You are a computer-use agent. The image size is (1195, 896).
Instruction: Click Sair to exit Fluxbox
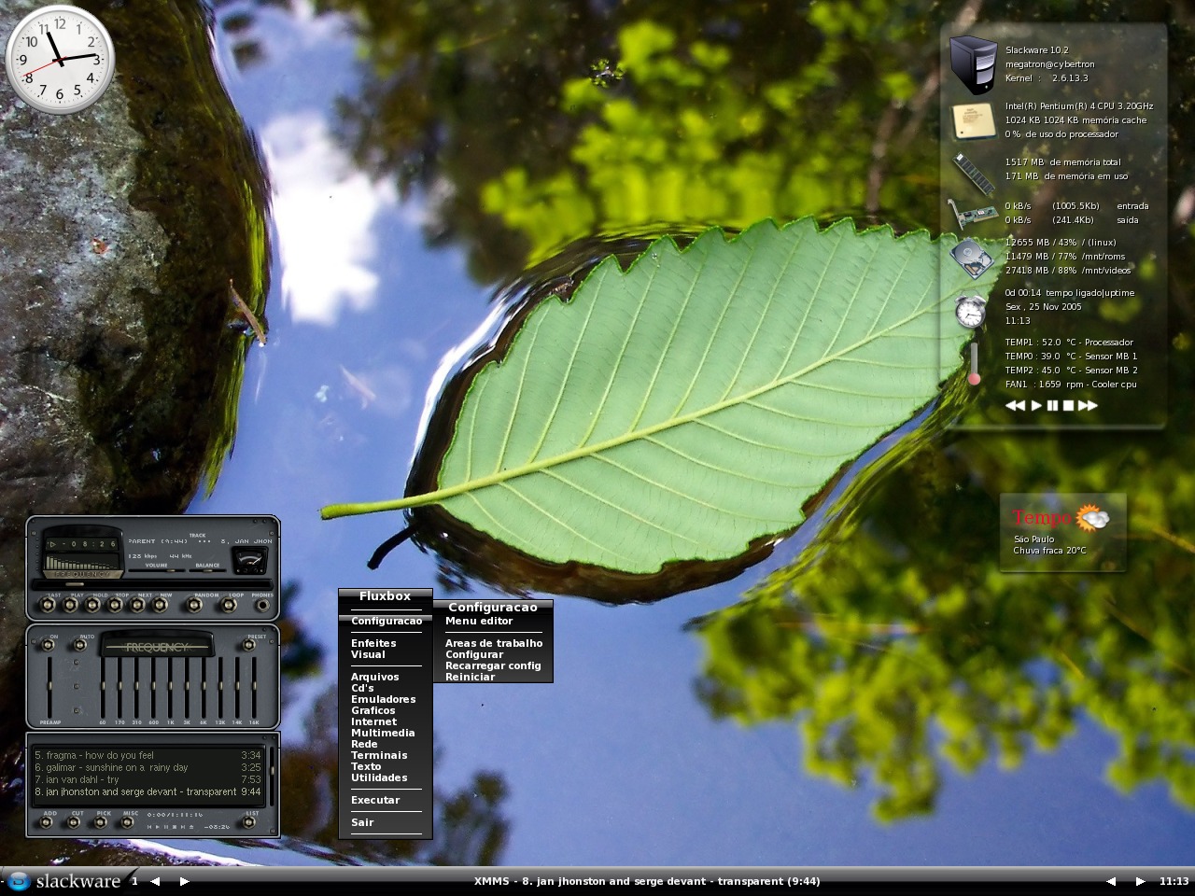[362, 822]
